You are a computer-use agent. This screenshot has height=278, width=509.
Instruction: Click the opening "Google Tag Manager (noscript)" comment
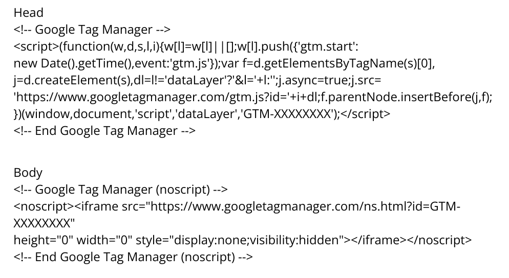tap(121, 190)
